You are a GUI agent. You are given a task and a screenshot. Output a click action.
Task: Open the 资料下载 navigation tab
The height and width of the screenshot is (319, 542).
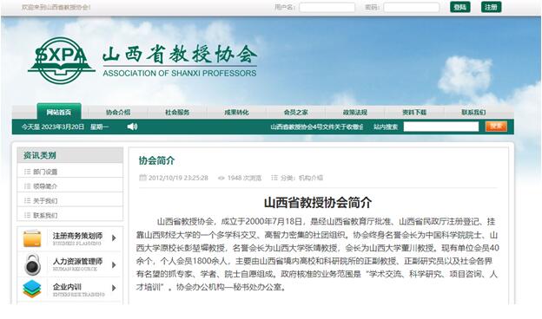tap(414, 112)
